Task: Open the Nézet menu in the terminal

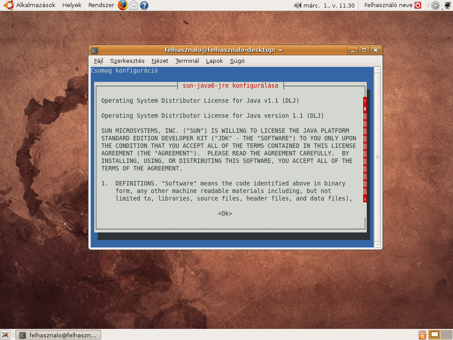Action: (x=160, y=61)
